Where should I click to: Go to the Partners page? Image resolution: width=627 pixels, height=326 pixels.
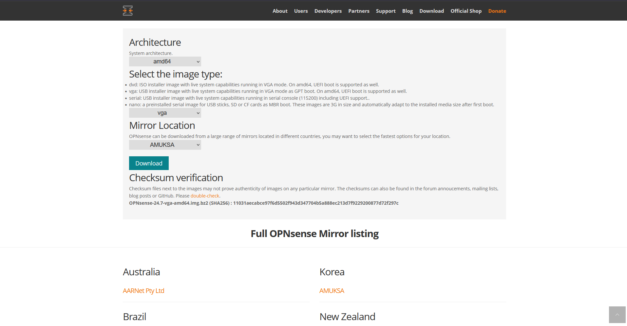click(359, 11)
